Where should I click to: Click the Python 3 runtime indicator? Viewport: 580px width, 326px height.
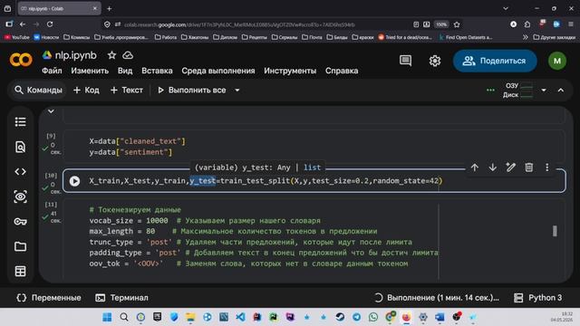pyautogui.click(x=538, y=298)
